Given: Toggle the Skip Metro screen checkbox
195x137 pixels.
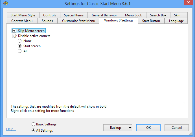Looking at the screenshot, I should (x=14, y=31).
